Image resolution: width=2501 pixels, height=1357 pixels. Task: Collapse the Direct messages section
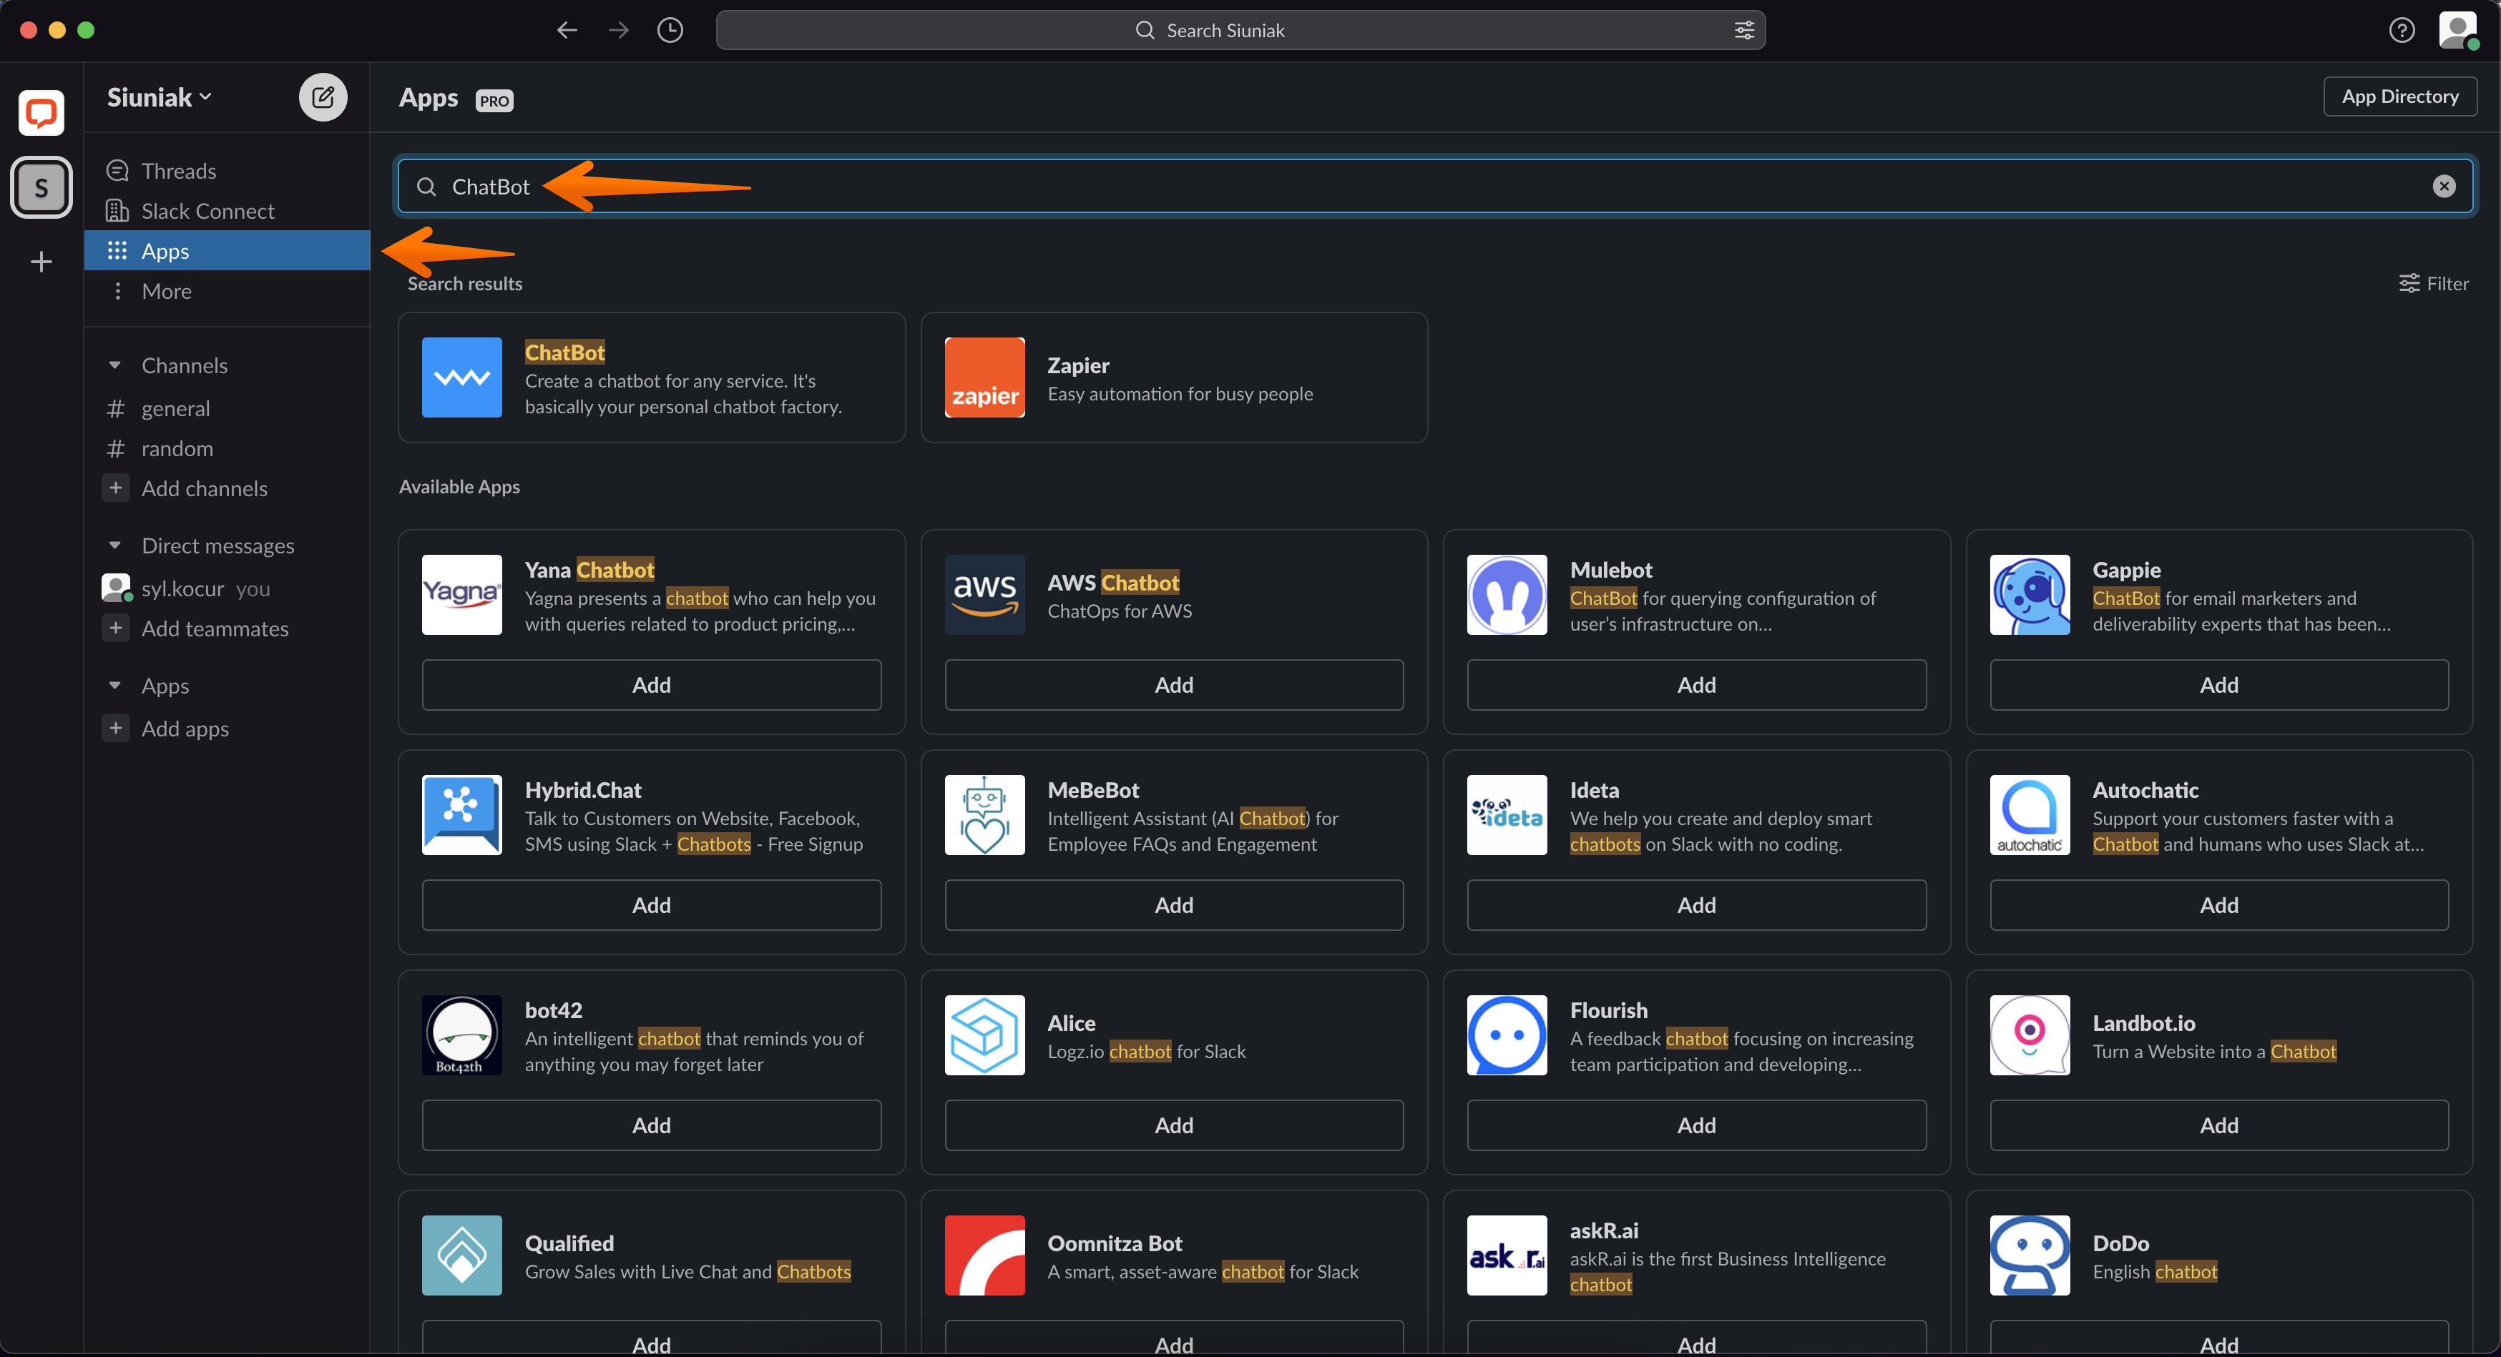click(x=114, y=546)
